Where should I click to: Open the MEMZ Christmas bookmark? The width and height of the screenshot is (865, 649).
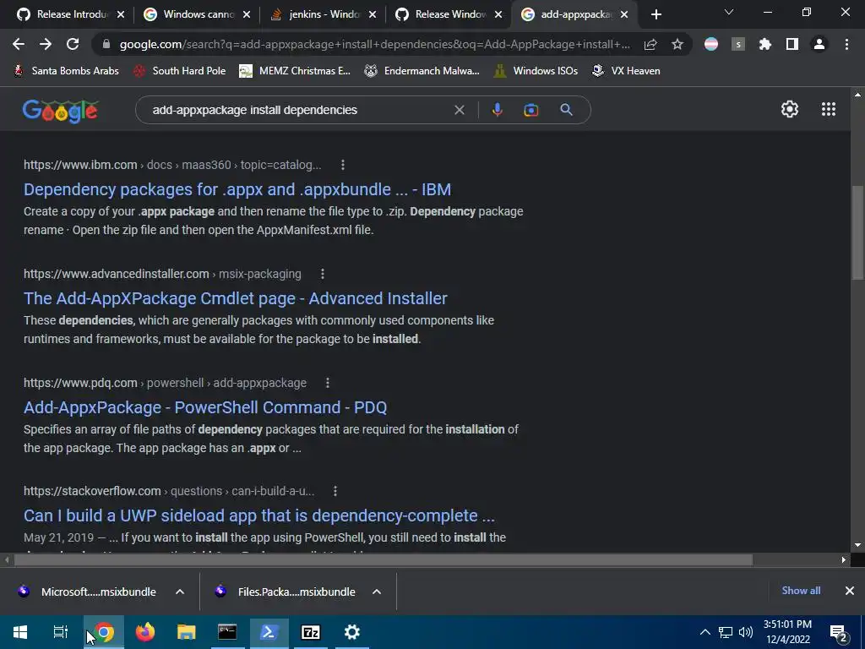click(x=295, y=71)
